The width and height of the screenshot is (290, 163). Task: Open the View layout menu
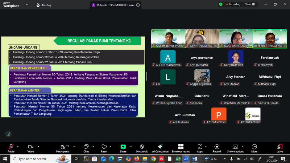pos(250,4)
